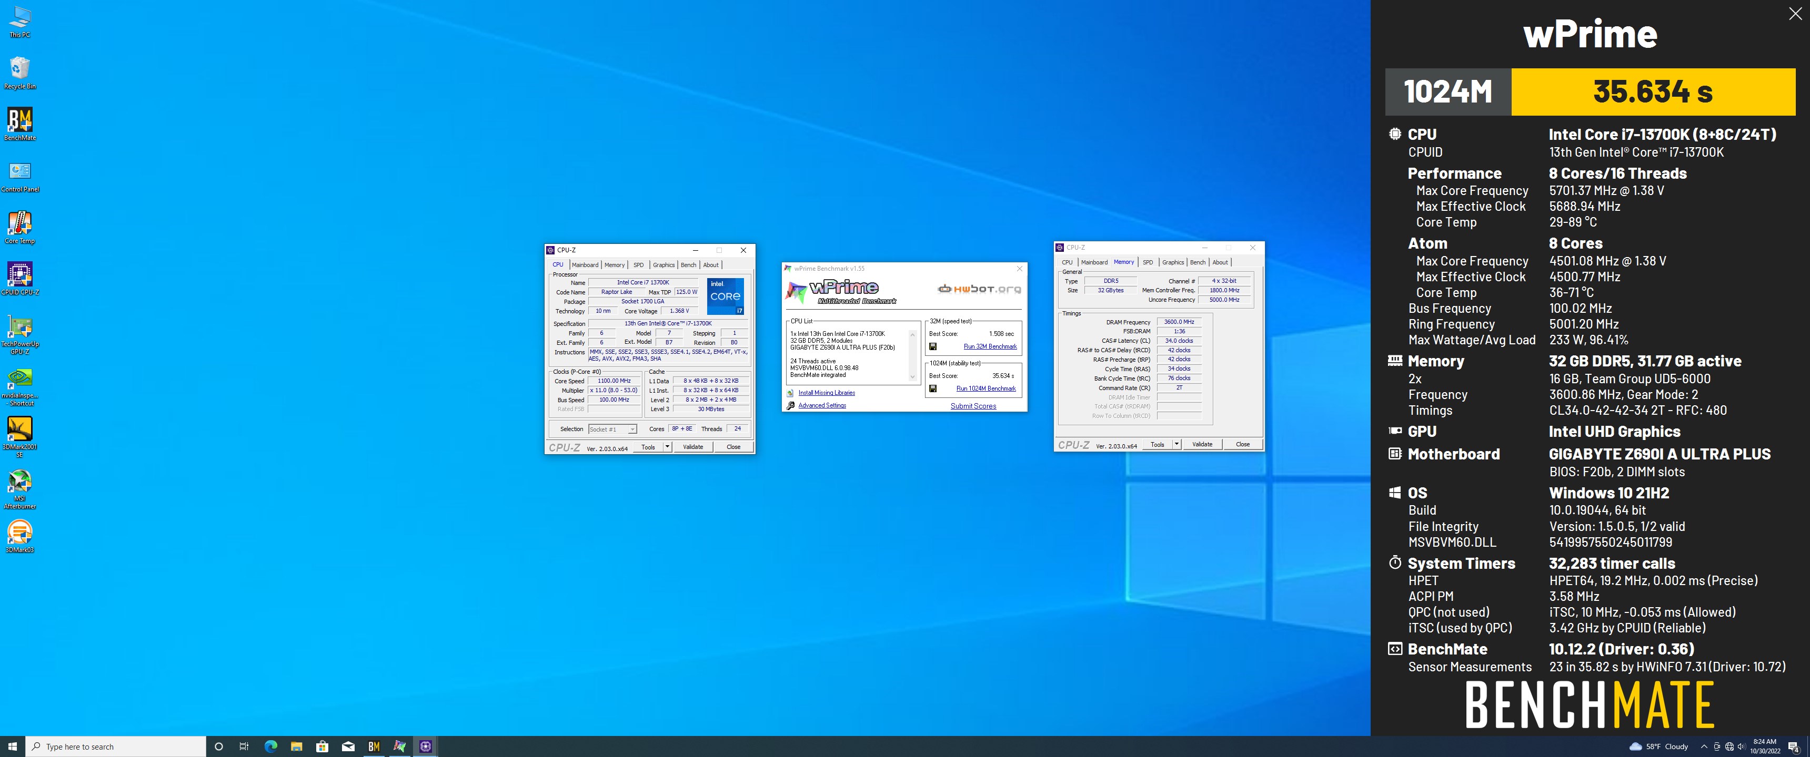1810x757 pixels.
Task: Click the Intel Core i7 logo in CPU-Z
Action: point(726,296)
